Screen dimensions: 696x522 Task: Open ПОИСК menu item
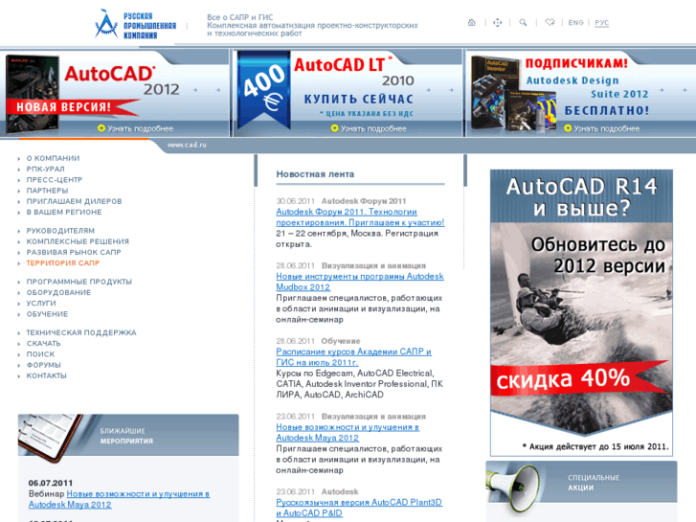coord(40,354)
